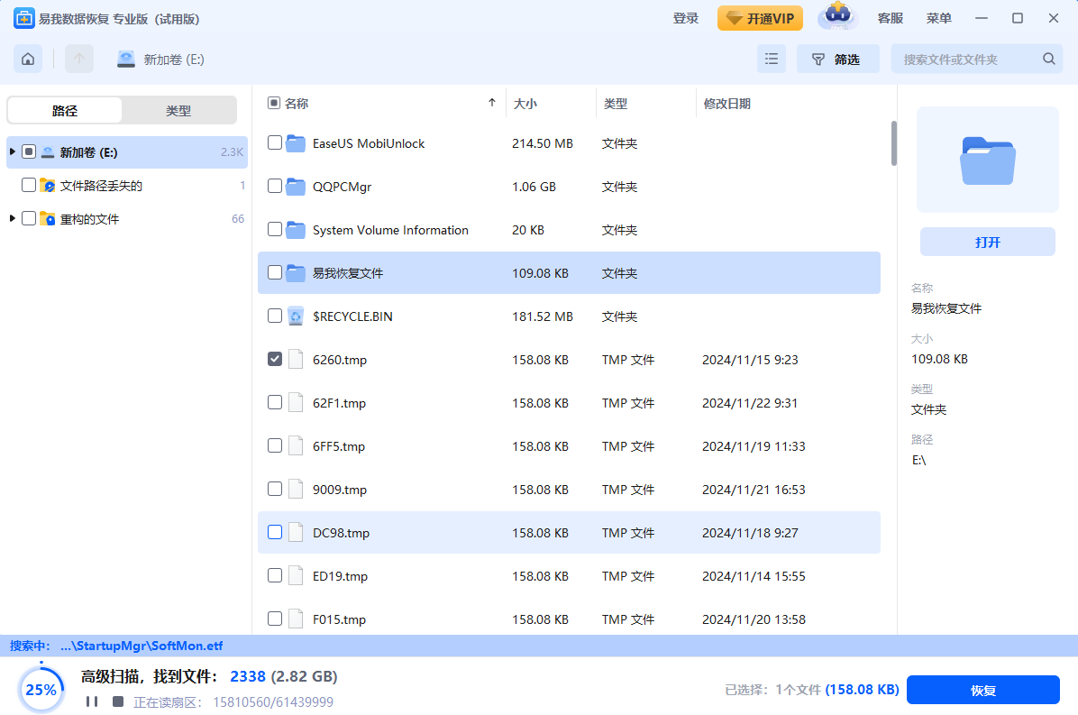Click the 62F1.tmp file icon
Screen dimensions: 1078x715
(296, 403)
